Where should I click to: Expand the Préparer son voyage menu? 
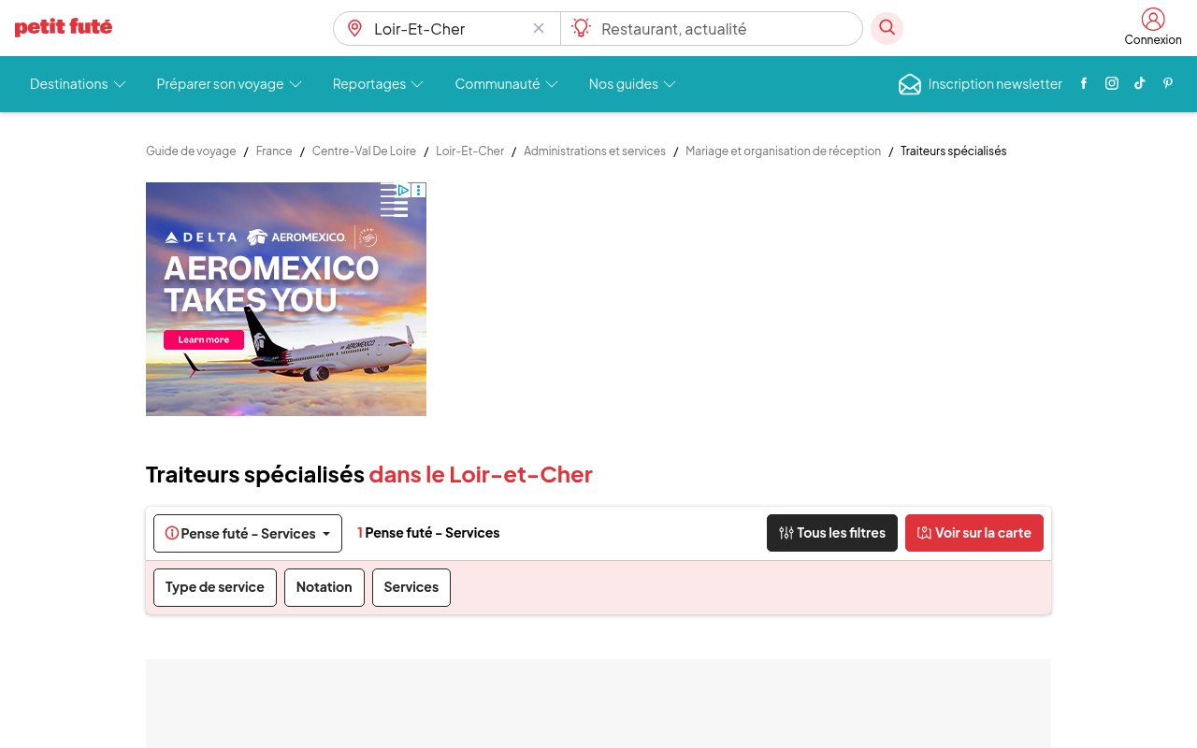[x=229, y=84]
